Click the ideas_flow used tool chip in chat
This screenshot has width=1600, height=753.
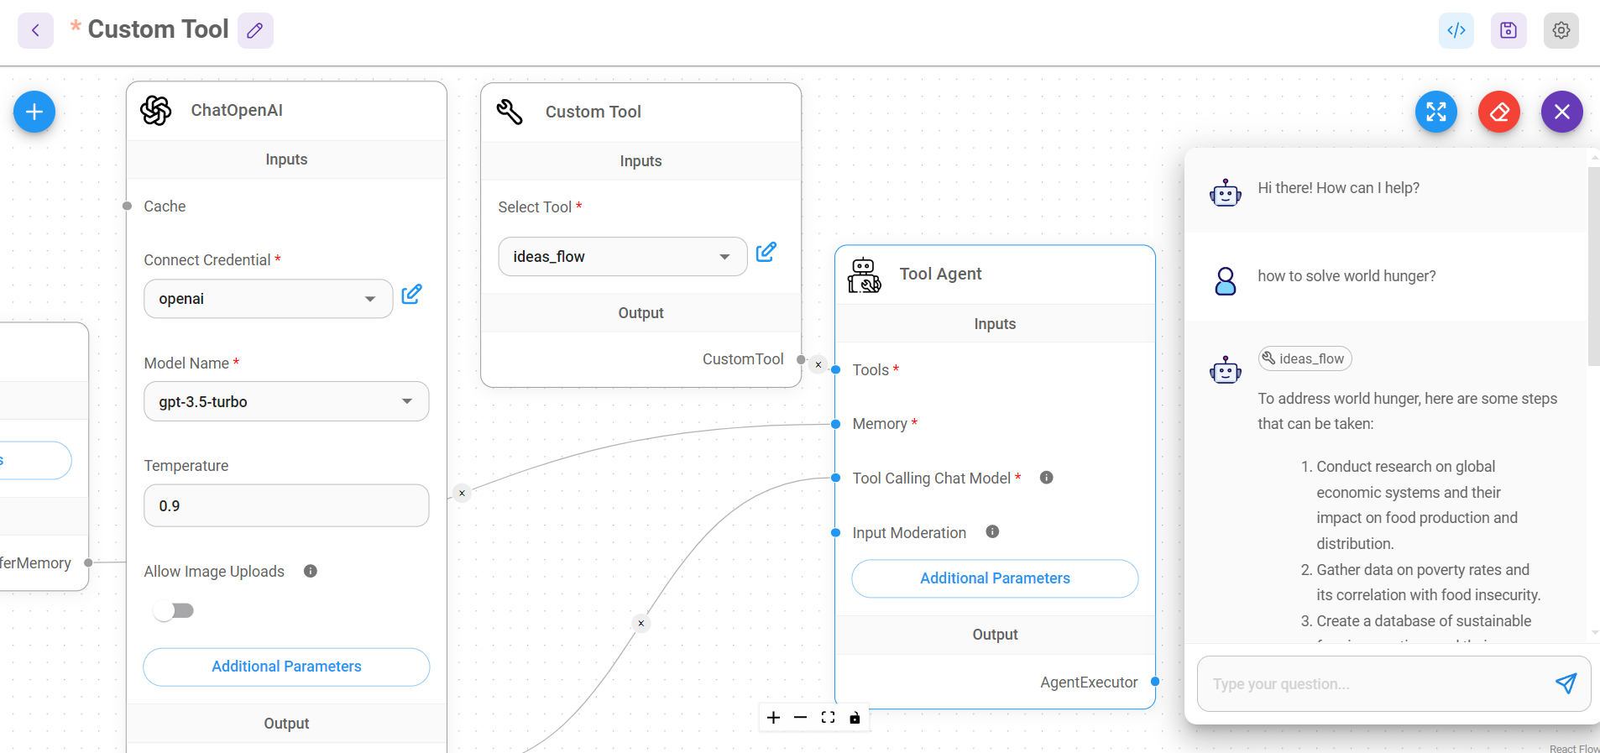1304,358
